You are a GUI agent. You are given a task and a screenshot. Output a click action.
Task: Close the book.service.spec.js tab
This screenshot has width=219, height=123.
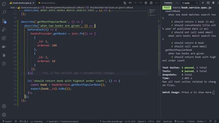point(34,3)
